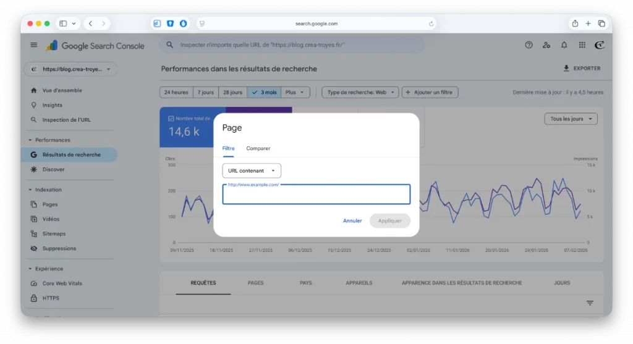Select the 28 jours date range
Viewport: 633px width, 344px height.
coord(232,93)
